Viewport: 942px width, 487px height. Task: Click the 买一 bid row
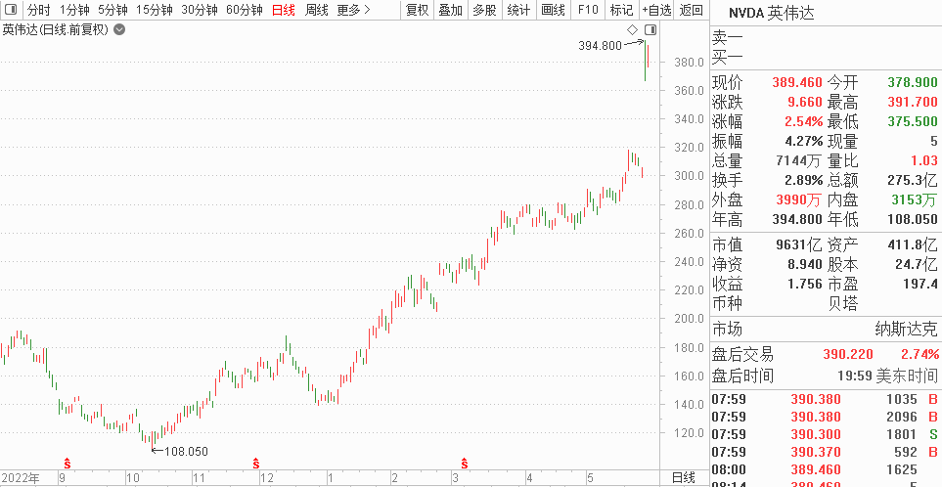(825, 58)
